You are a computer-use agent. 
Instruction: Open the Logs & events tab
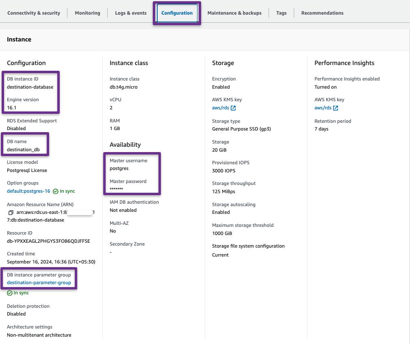point(130,13)
